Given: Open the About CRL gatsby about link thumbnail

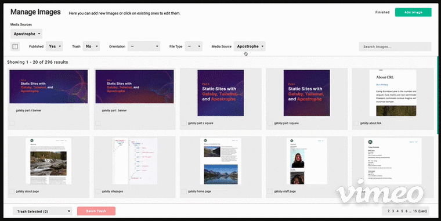Looking at the screenshot, I should 393,93.
